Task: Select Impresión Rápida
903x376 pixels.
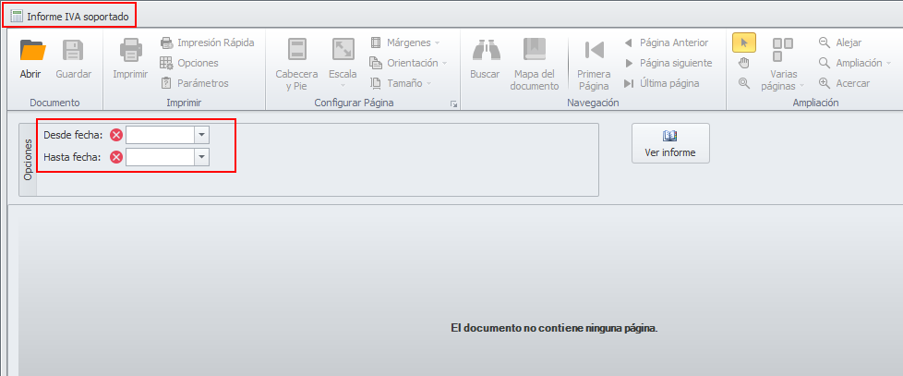Action: pyautogui.click(x=207, y=42)
